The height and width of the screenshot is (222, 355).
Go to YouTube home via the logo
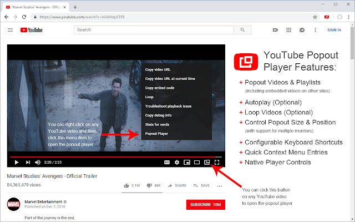coord(31,30)
